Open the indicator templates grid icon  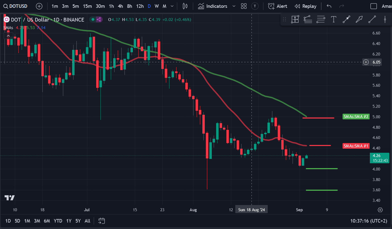pos(244,6)
